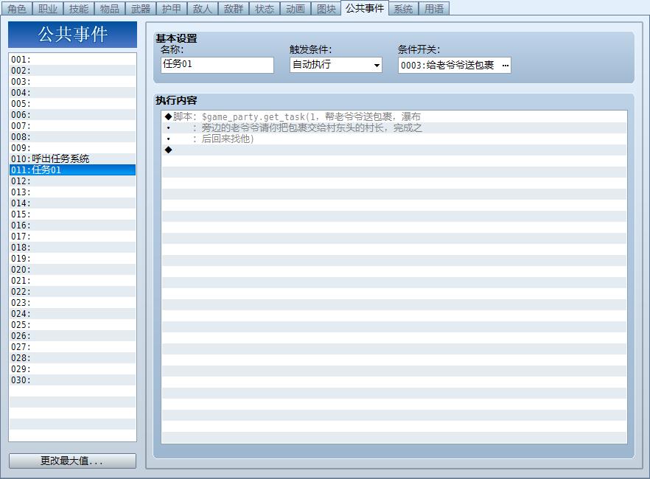This screenshot has width=650, height=479.
Task: Select common event row 021:
Action: (72, 281)
